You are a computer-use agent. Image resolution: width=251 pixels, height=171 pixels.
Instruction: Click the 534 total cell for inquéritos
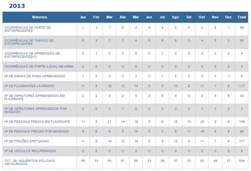(x=241, y=161)
